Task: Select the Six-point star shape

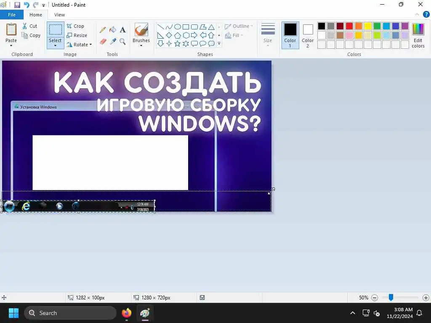Action: click(x=186, y=43)
